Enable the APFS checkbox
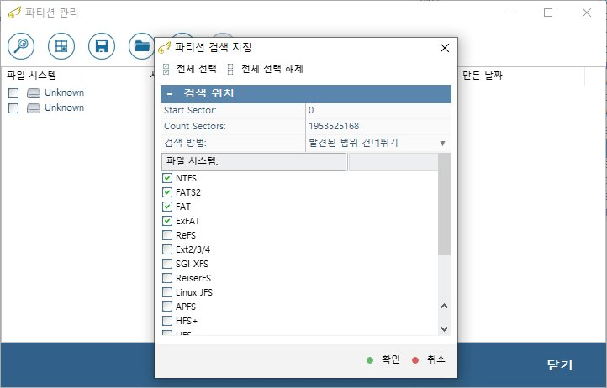607x388 pixels. 167,307
